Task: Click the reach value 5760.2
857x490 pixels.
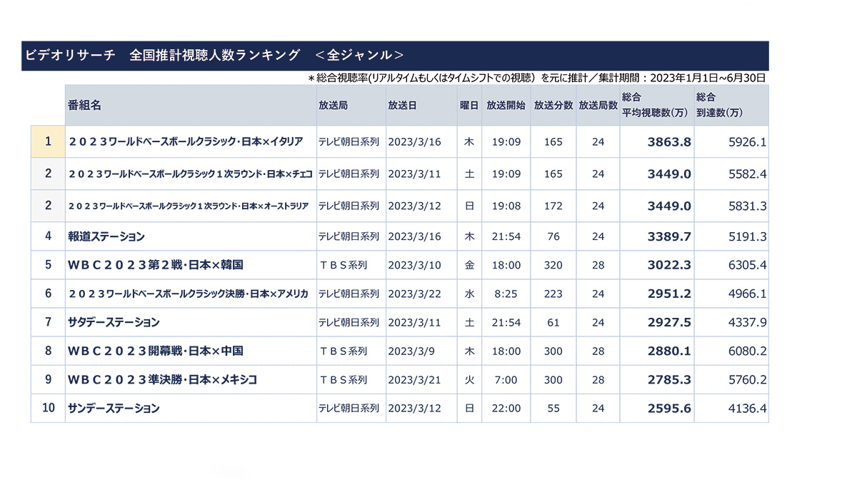Action: click(x=747, y=380)
